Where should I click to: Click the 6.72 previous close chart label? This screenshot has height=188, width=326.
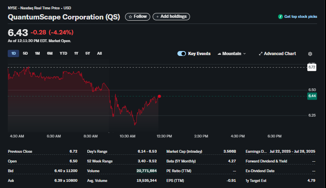(312, 67)
